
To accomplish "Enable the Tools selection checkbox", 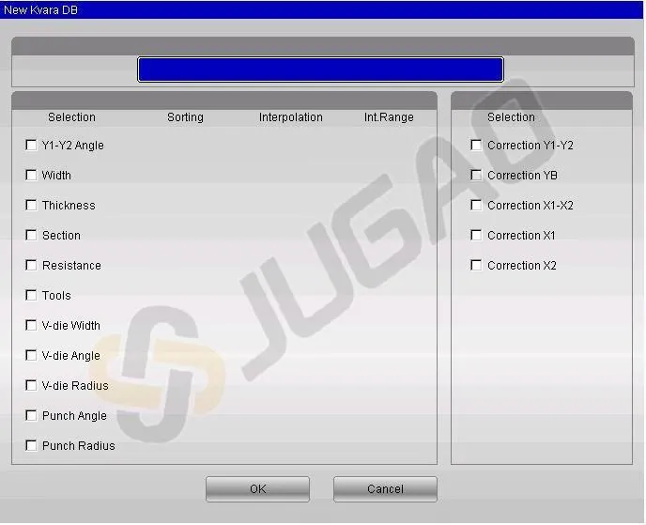I will (31, 296).
